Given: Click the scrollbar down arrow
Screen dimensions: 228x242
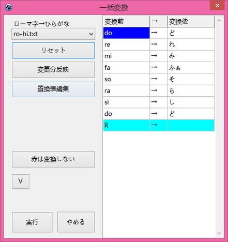Looking at the screenshot, I should pos(219,233).
